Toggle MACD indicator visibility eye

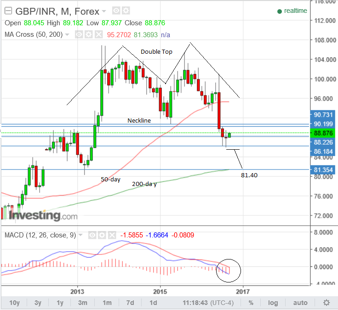tap(92, 235)
